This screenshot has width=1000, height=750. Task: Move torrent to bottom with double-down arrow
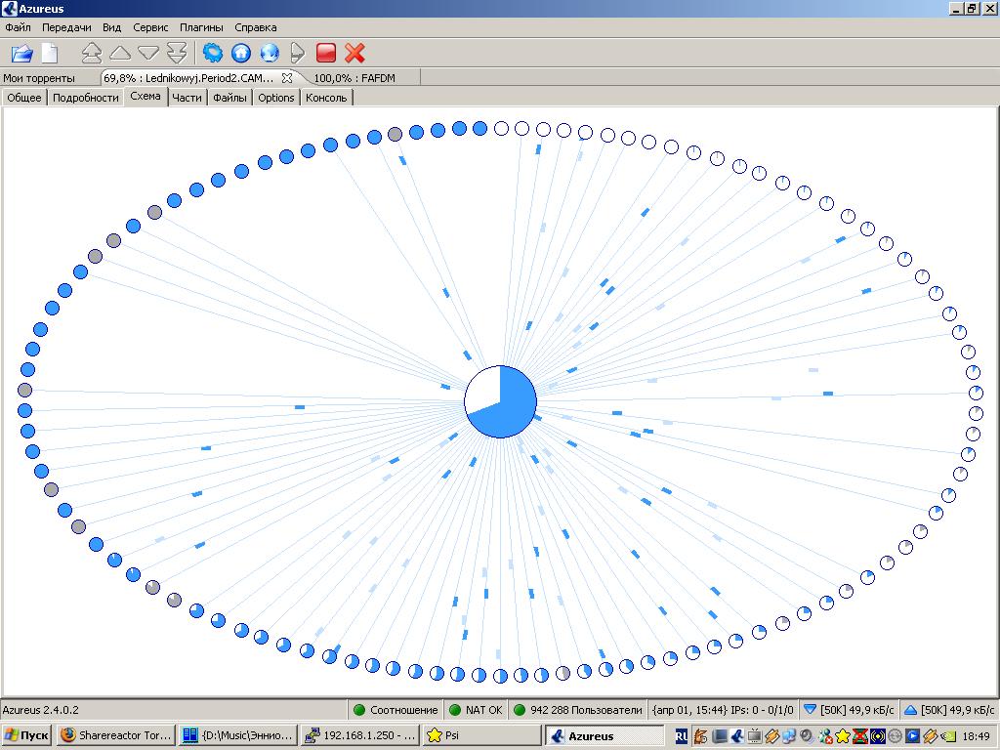tap(177, 53)
